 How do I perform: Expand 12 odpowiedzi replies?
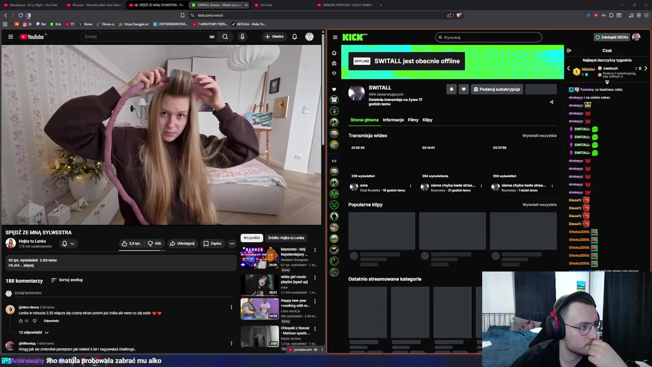[34, 332]
